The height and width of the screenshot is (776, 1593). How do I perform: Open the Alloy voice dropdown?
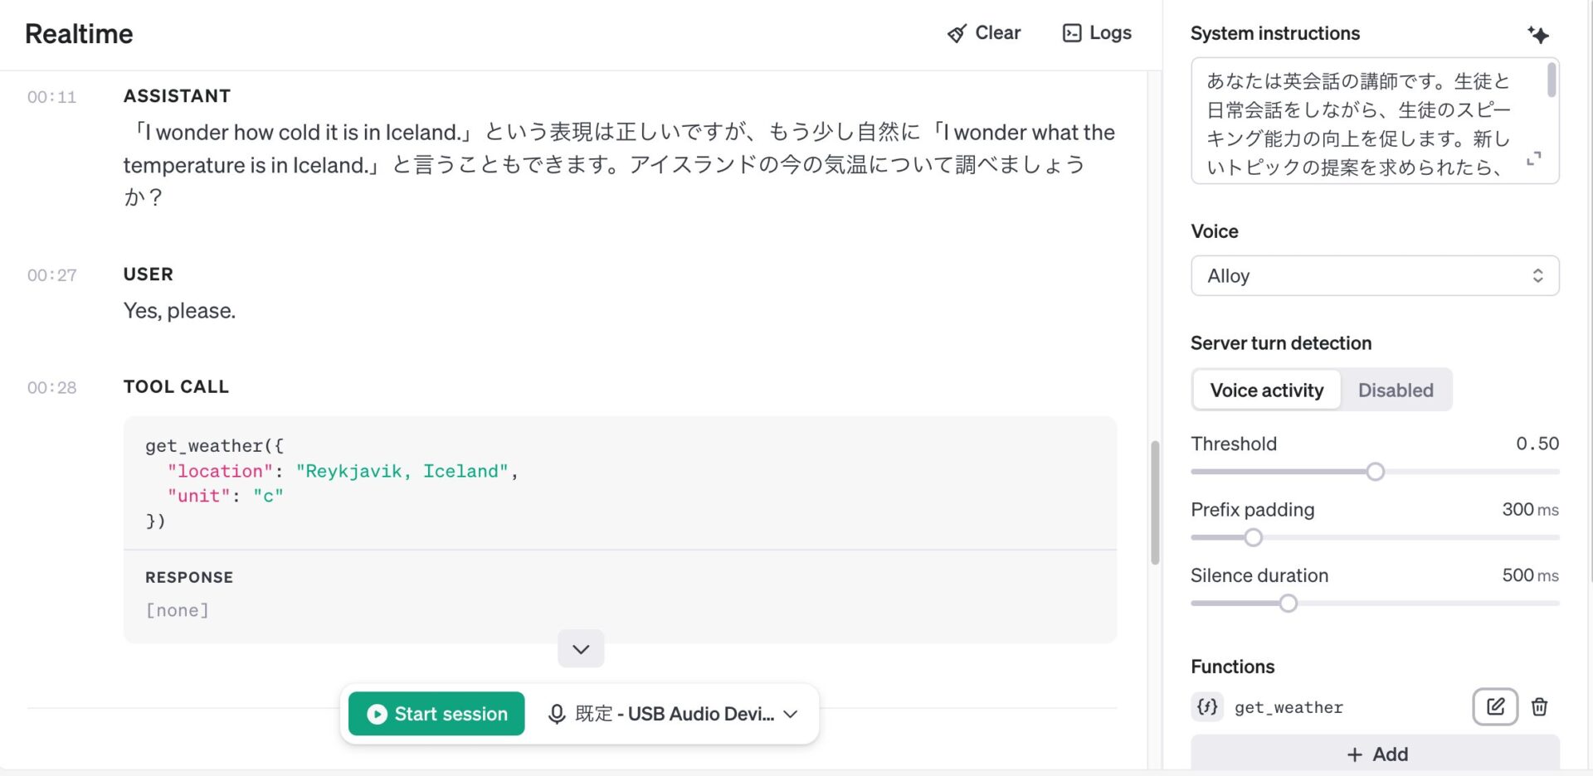point(1374,276)
